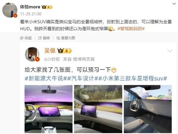This screenshot has width=178, height=134.
Task: Click the orange verified V on 吴佩 avatar
Action: click(37, 59)
